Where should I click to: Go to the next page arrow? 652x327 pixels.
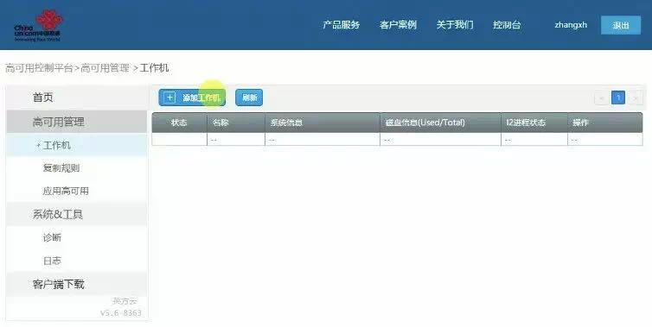(635, 98)
